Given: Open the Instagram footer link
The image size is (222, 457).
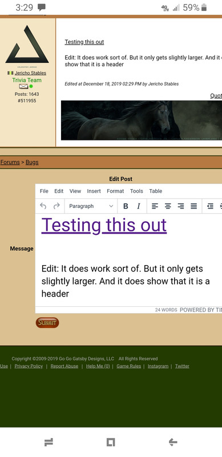Looking at the screenshot, I should (x=158, y=366).
